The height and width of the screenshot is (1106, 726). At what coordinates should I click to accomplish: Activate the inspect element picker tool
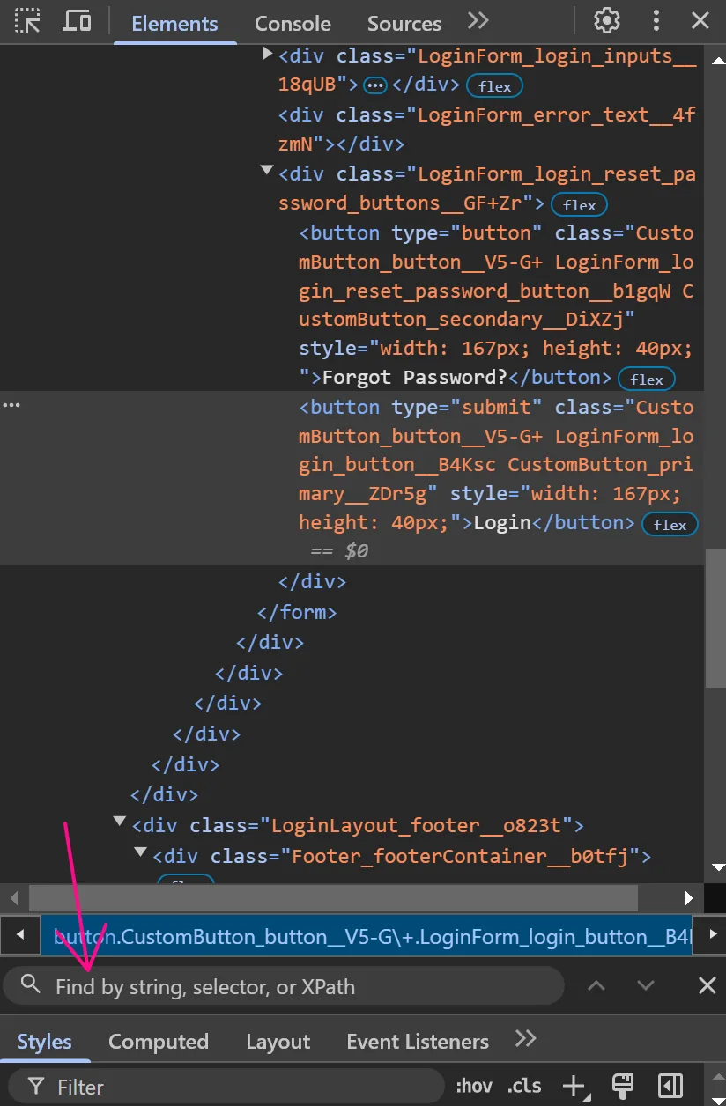coord(28,21)
